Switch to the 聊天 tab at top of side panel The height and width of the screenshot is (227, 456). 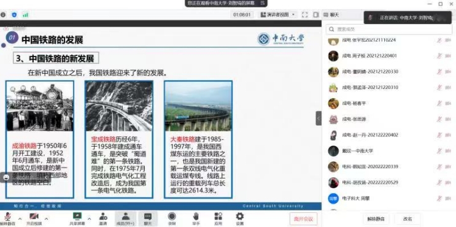tap(331, 15)
